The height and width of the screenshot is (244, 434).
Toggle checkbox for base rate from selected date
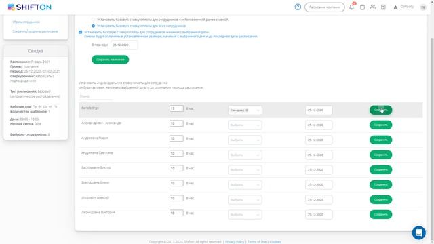pos(80,32)
